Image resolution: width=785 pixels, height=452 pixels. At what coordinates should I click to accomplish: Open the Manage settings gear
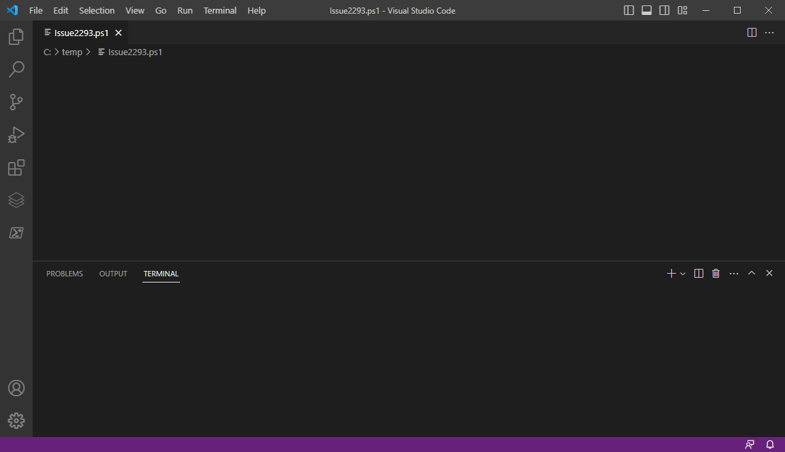click(16, 421)
